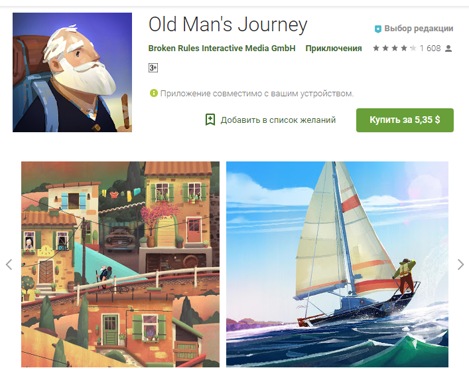The width and height of the screenshot is (469, 380).
Task: Click the Выбор редакции label
Action: click(419, 29)
